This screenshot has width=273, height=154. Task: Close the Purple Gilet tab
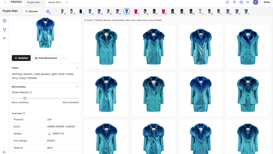coord(42,2)
